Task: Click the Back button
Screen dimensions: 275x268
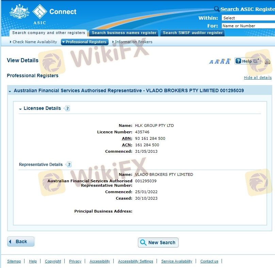Action: coord(21,241)
